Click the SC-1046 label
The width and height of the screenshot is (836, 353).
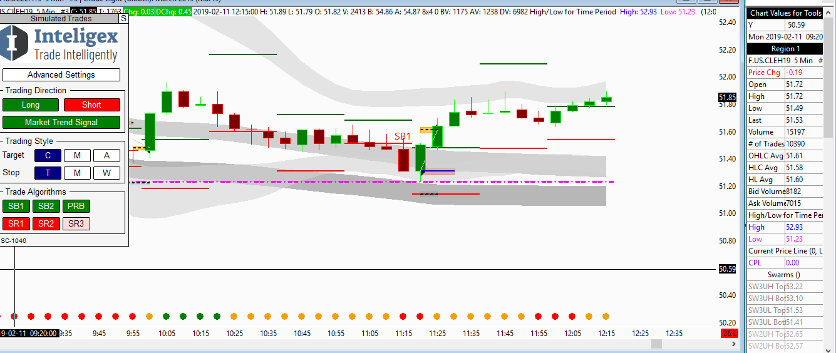tap(14, 240)
